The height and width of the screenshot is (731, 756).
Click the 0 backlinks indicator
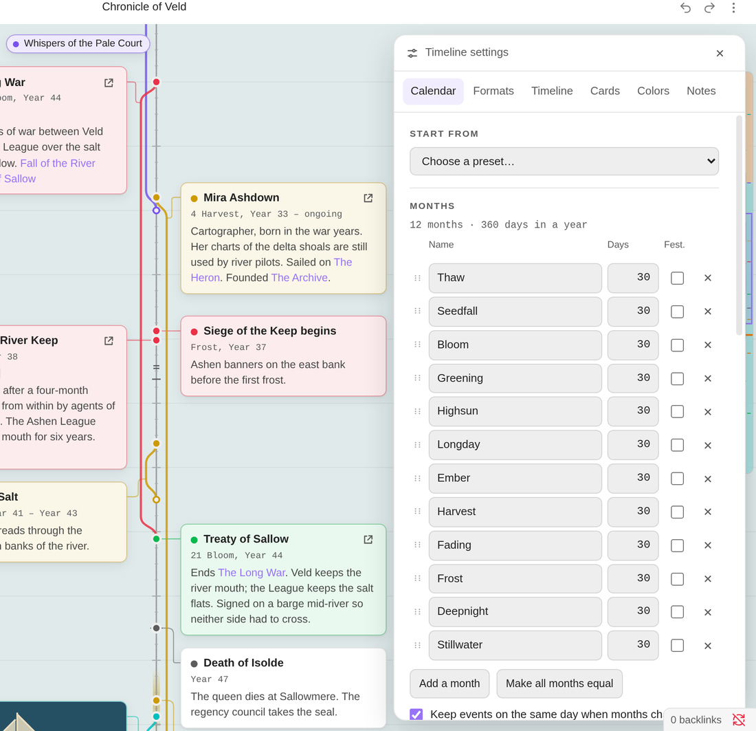coord(696,720)
